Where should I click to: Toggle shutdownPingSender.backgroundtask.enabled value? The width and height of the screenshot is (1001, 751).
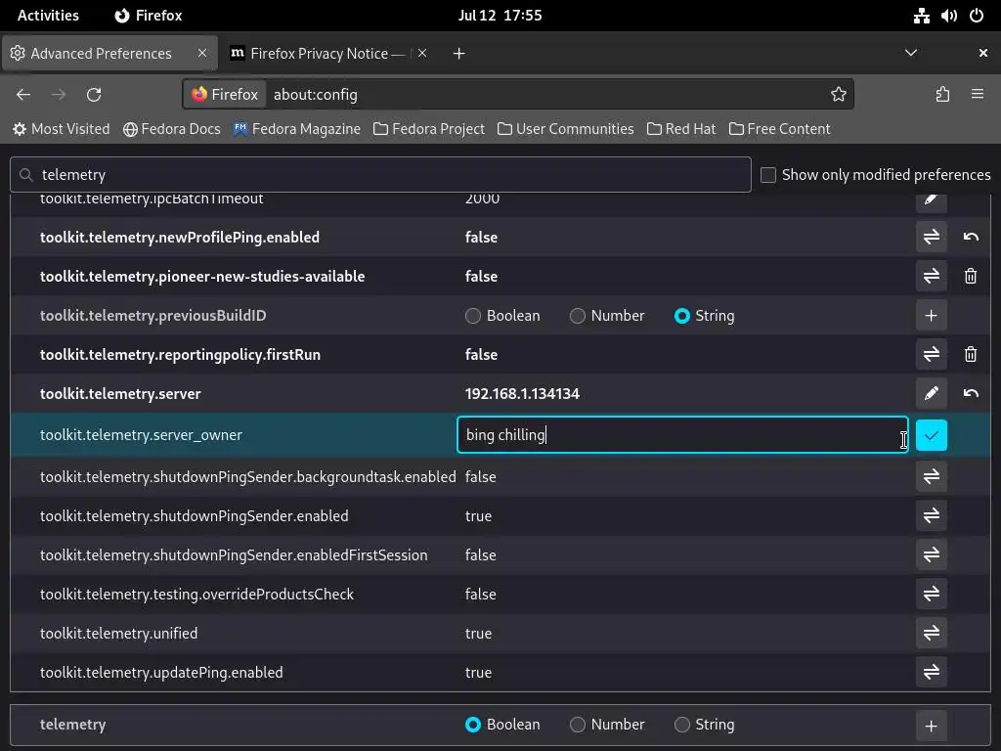point(931,476)
